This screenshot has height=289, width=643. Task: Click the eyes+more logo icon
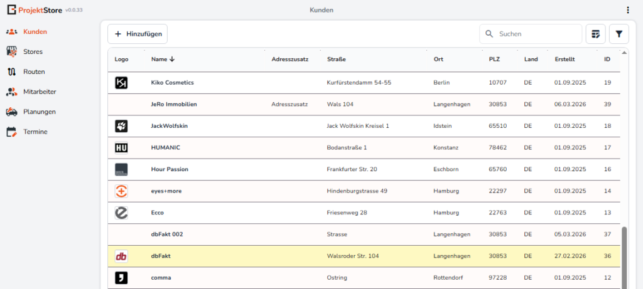pos(121,191)
